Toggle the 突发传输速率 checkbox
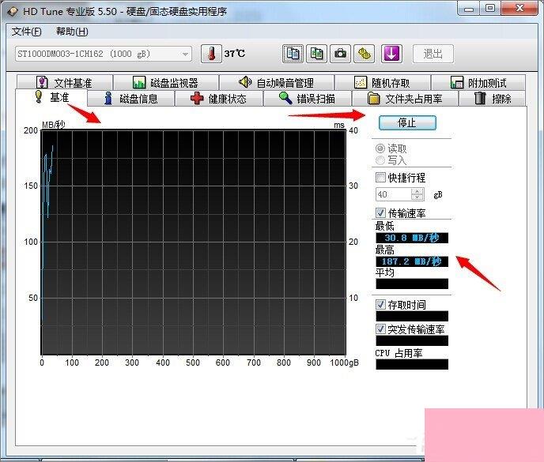 pyautogui.click(x=380, y=329)
